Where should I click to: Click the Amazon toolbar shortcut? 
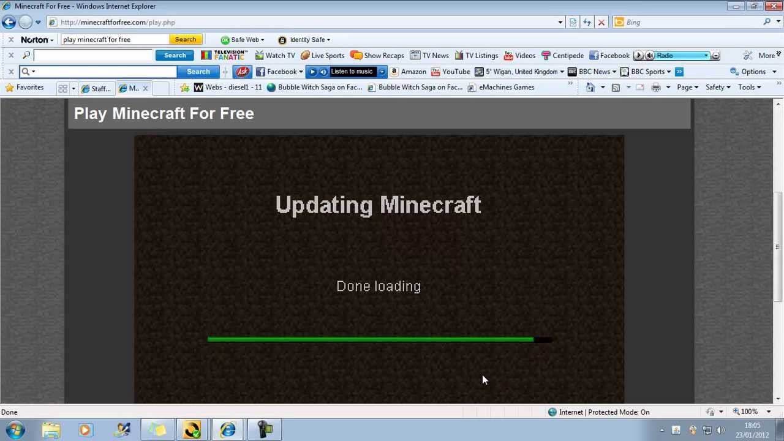tap(408, 72)
